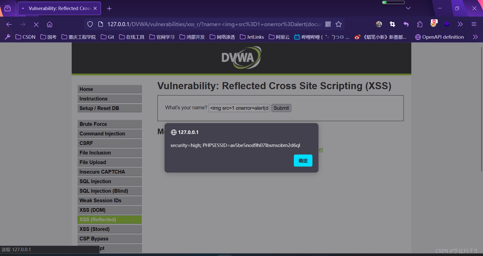Click the page info document icon
The image size is (483, 256).
click(x=101, y=24)
